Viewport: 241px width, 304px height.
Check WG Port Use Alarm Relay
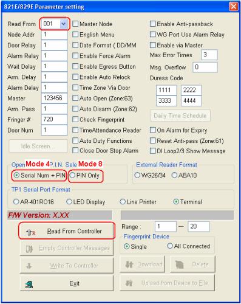pos(153,35)
